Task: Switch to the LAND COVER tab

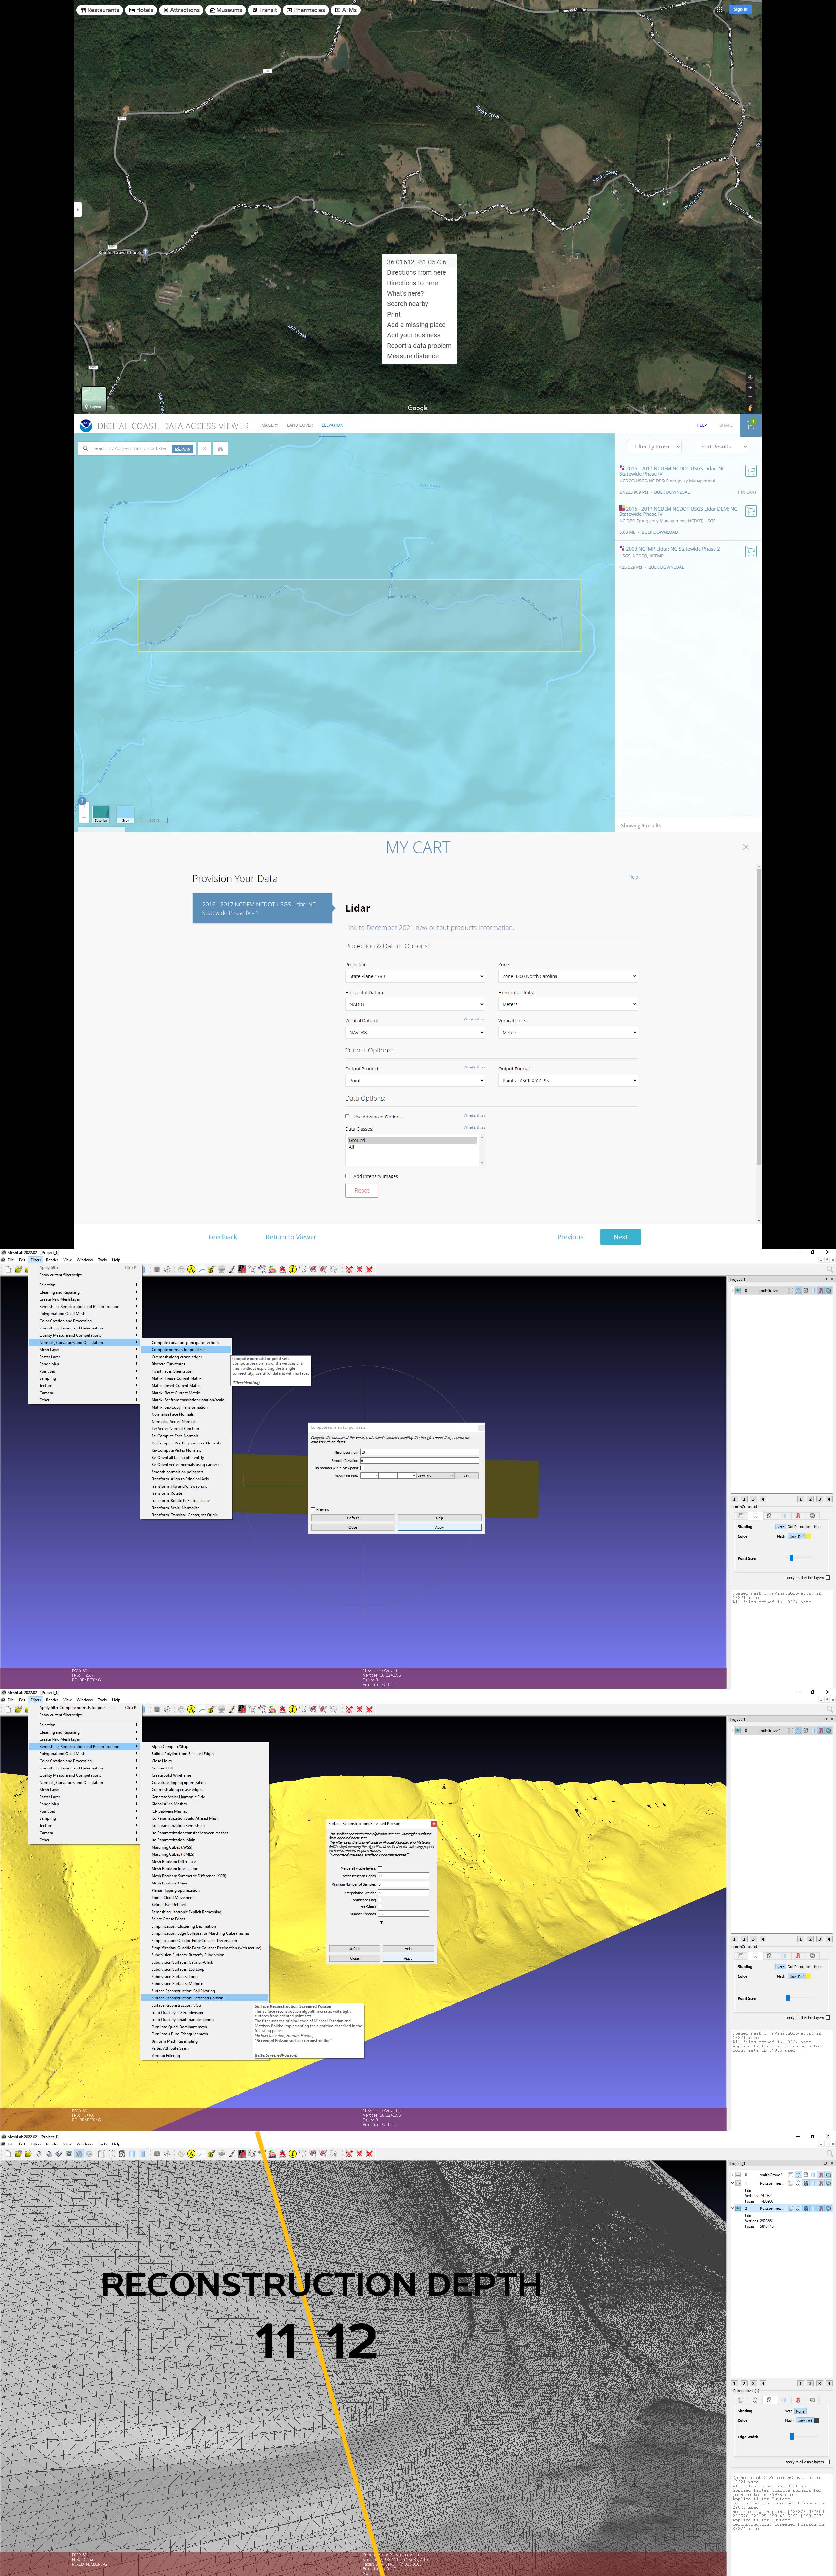Action: tap(300, 425)
